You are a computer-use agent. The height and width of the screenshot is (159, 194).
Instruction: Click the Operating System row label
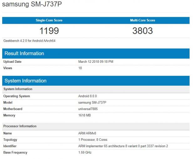click(17, 96)
